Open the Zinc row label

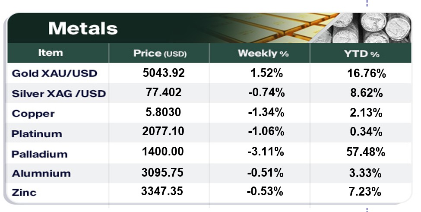24,193
